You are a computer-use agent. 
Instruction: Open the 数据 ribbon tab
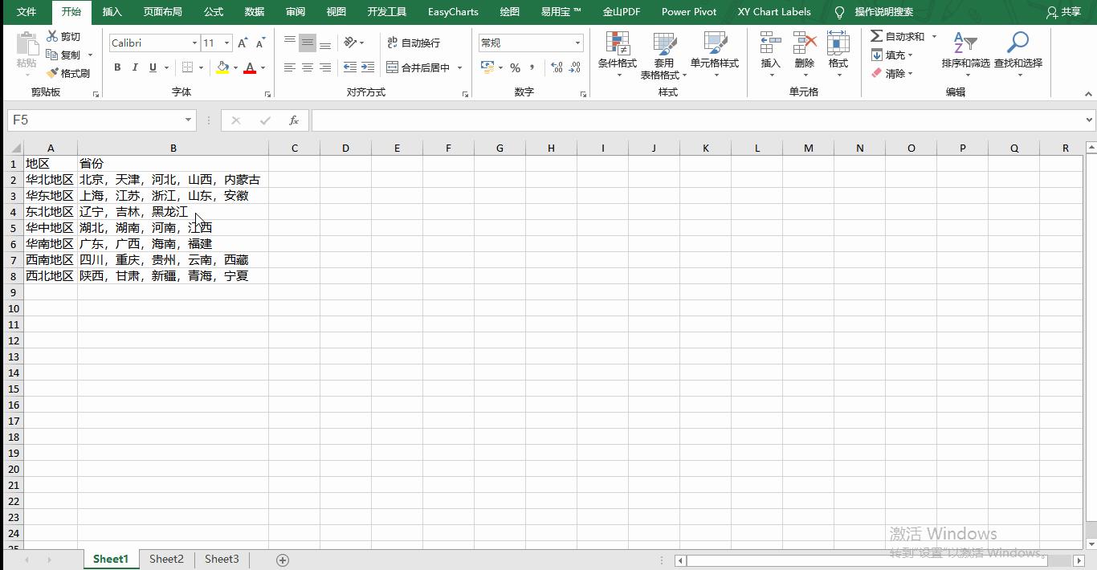(x=254, y=11)
